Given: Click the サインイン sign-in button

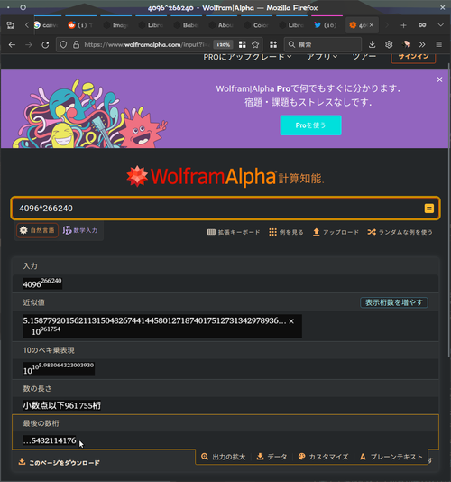Looking at the screenshot, I should [x=413, y=57].
